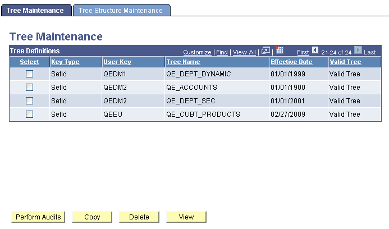Viewport: 389px width, 229px height.
Task: Click the download to spreadsheet grid icon
Action: point(280,51)
